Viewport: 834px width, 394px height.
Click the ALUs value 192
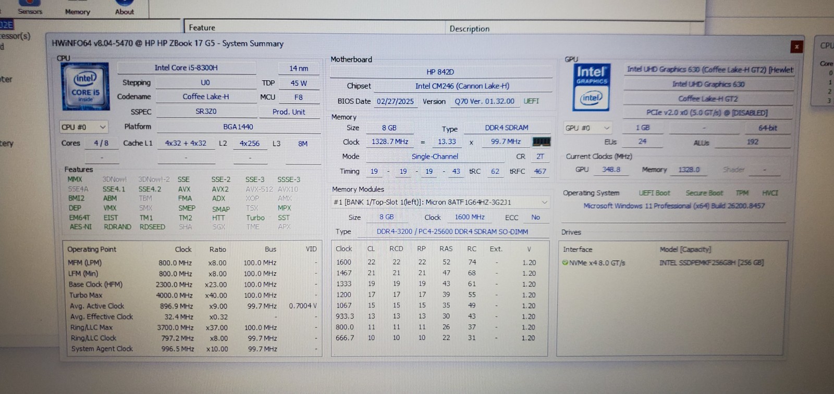tap(753, 142)
